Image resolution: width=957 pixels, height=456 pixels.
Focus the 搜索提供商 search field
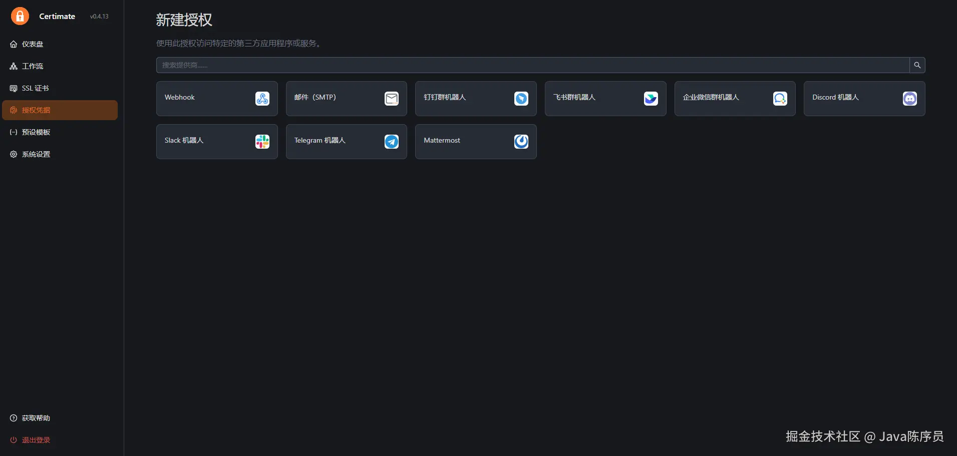tap(533, 65)
